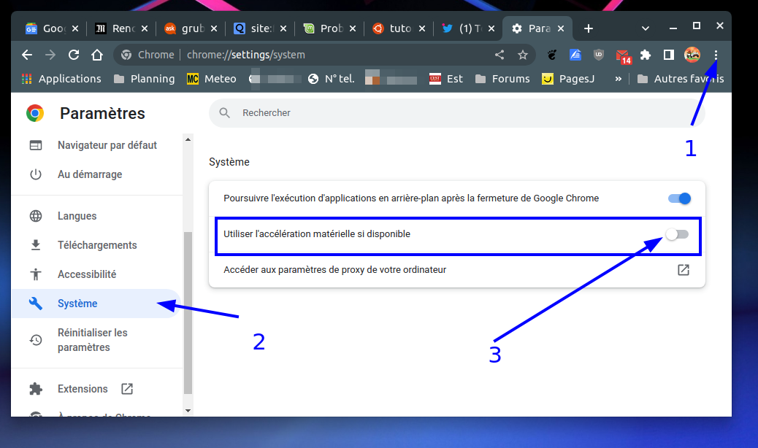This screenshot has height=448, width=758.
Task: Open Chrome three-dot menu
Action: 716,55
